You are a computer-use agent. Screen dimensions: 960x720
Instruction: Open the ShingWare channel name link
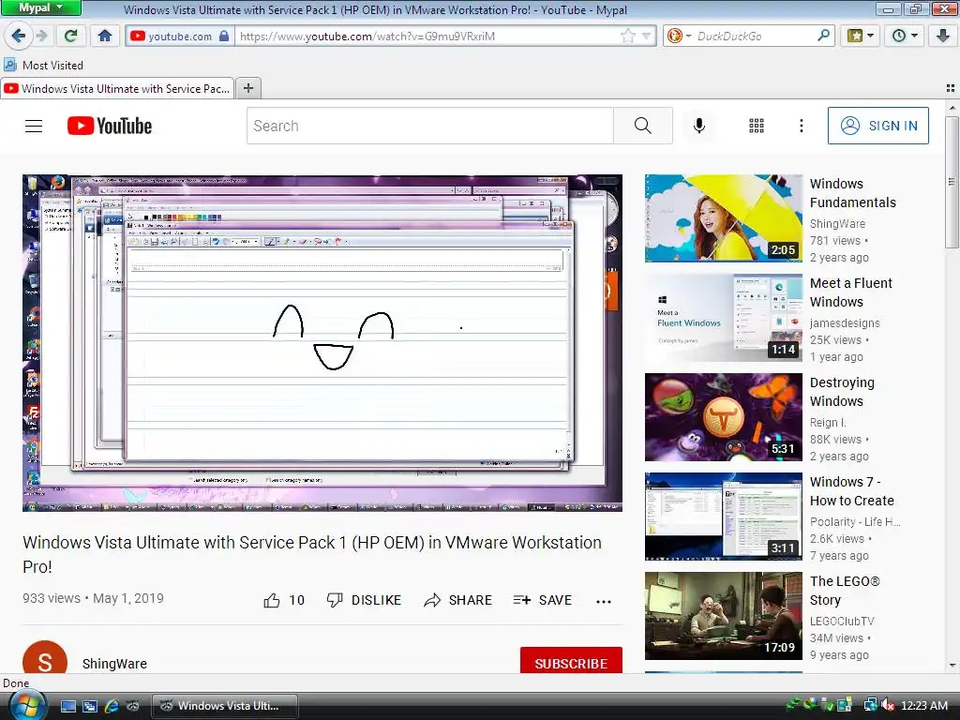pos(114,664)
